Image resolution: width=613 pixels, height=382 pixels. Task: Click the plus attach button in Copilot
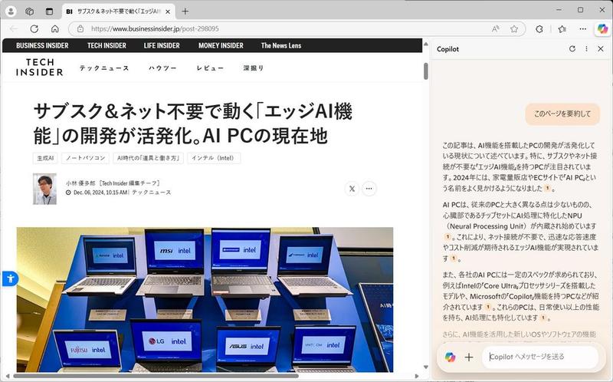469,357
